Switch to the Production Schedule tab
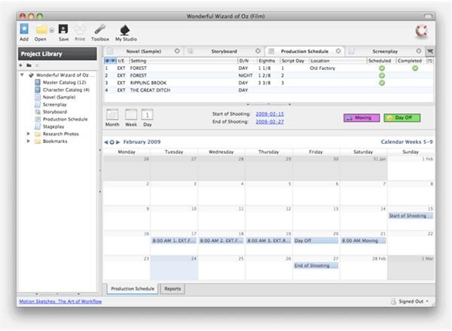452x331 pixels. pyautogui.click(x=304, y=51)
